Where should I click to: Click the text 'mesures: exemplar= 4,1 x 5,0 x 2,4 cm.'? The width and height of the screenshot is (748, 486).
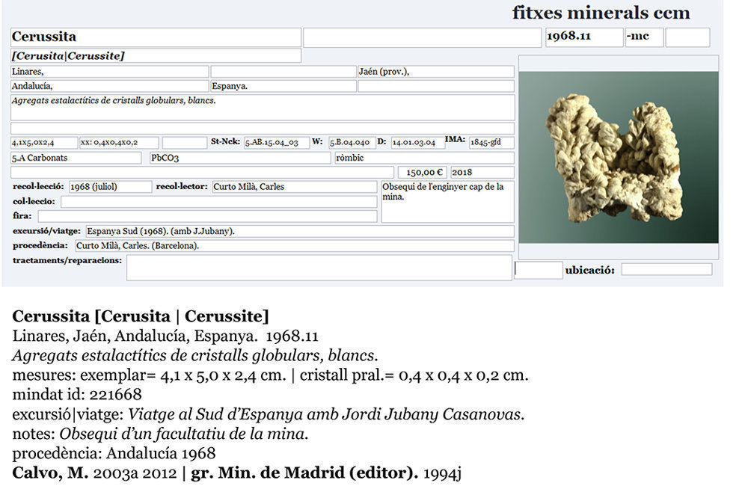[150, 375]
